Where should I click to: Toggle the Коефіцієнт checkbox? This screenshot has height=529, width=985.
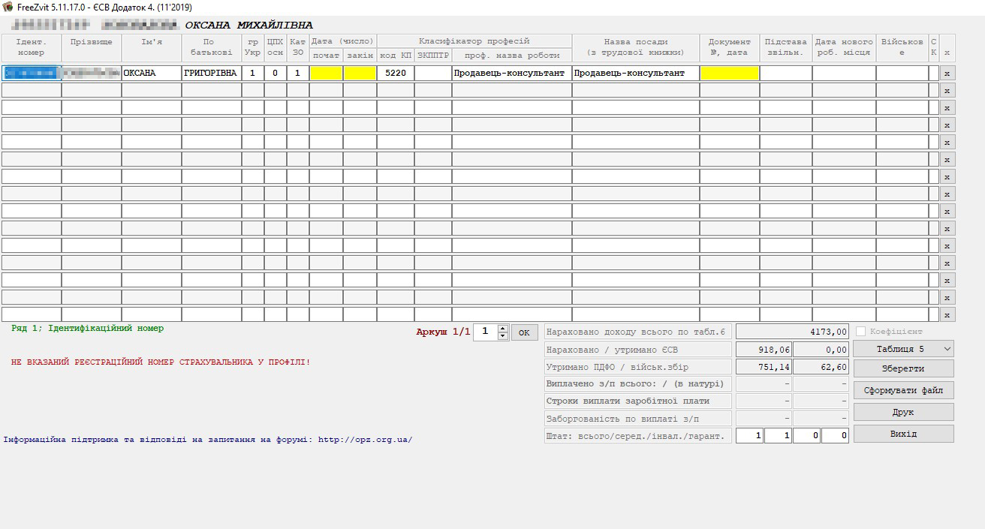(x=861, y=332)
